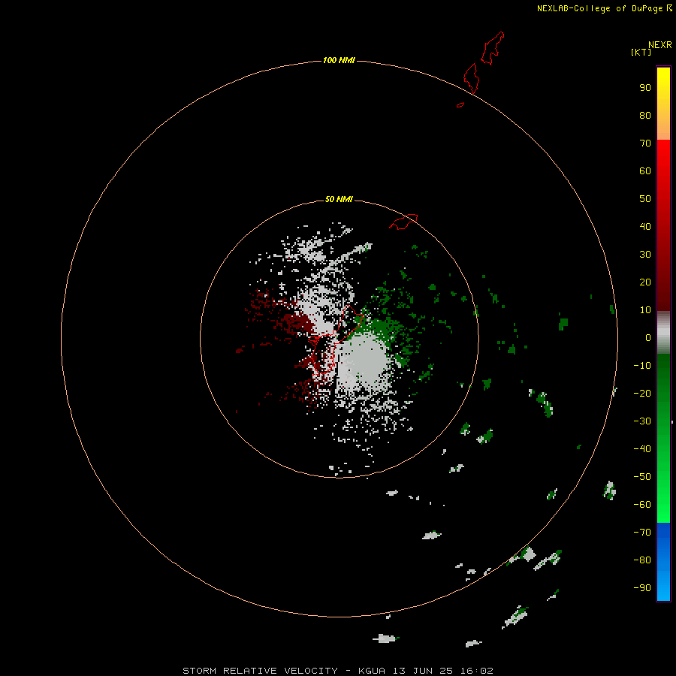Click the NEXLAB-College of DuPage credit text
Image resolution: width=676 pixels, height=676 pixels.
pos(605,8)
